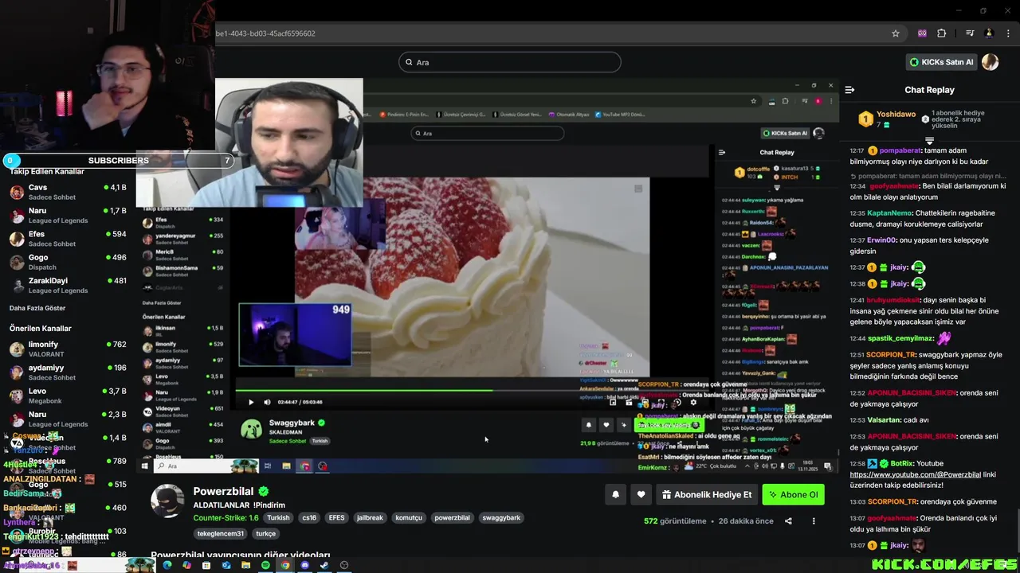Image resolution: width=1020 pixels, height=573 pixels.
Task: Open Spotify from taskbar
Action: click(265, 565)
